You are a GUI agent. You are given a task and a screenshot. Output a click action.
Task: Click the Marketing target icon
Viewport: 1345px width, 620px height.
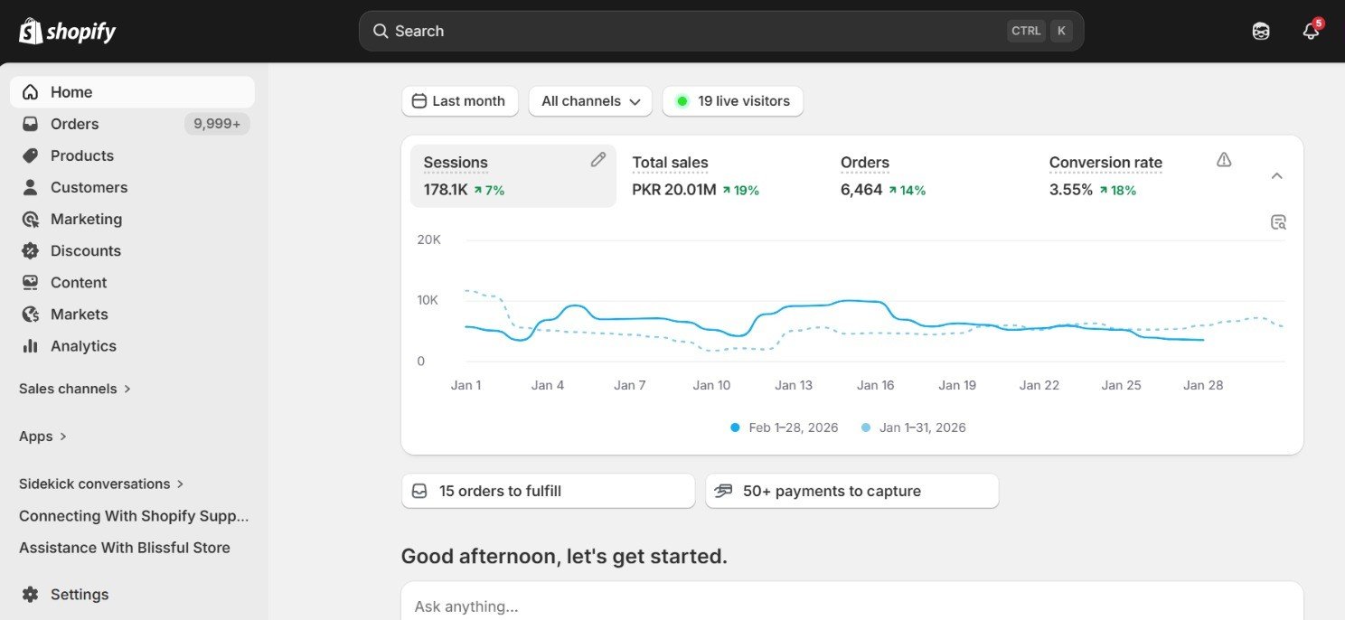click(31, 219)
